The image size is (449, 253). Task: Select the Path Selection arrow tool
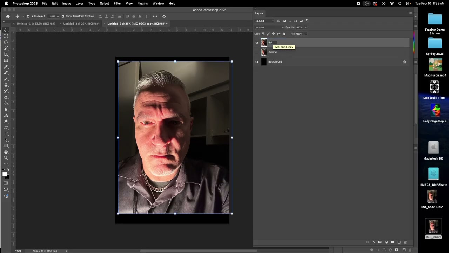[x=6, y=140]
